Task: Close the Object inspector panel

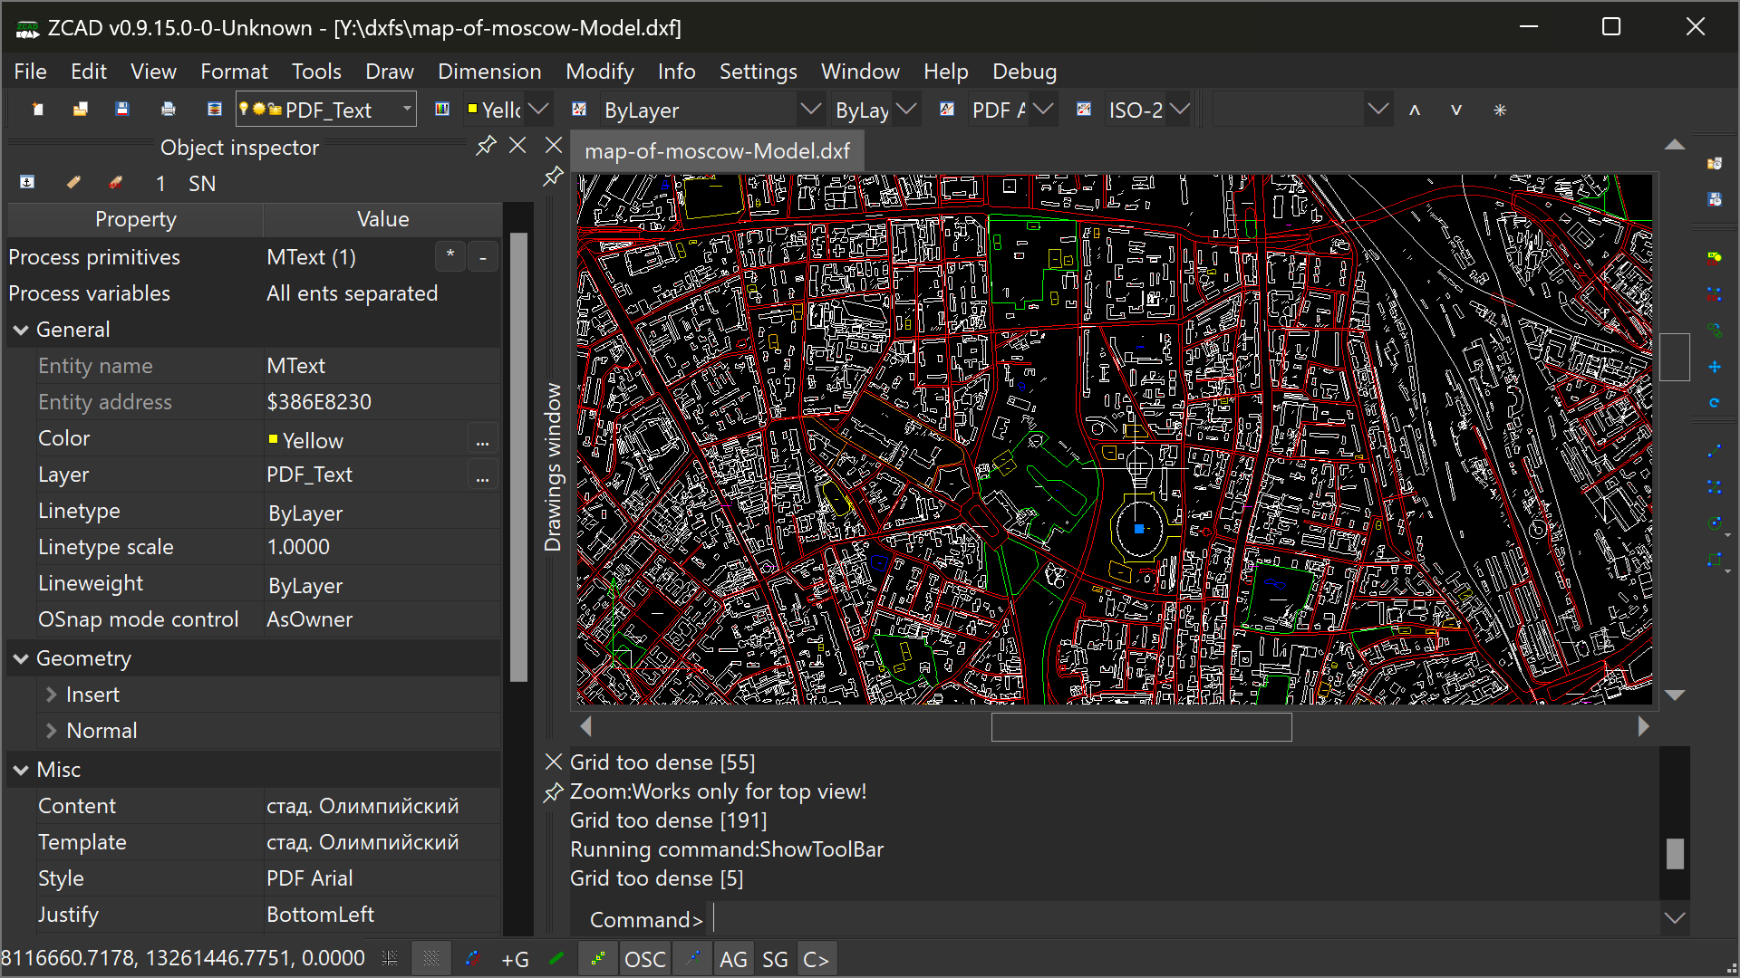Action: (x=517, y=146)
